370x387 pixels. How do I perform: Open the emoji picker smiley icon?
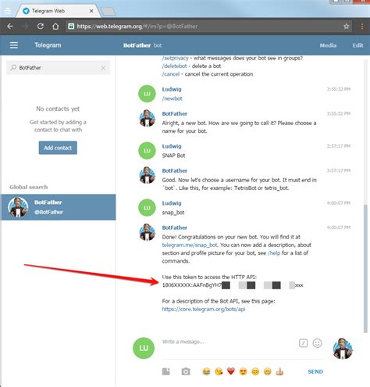[x=317, y=343]
